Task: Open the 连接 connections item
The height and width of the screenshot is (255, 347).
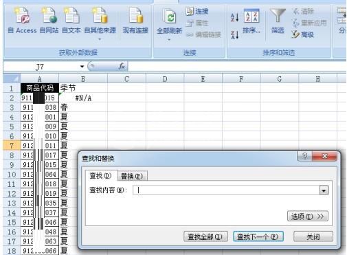Action: coord(197,11)
